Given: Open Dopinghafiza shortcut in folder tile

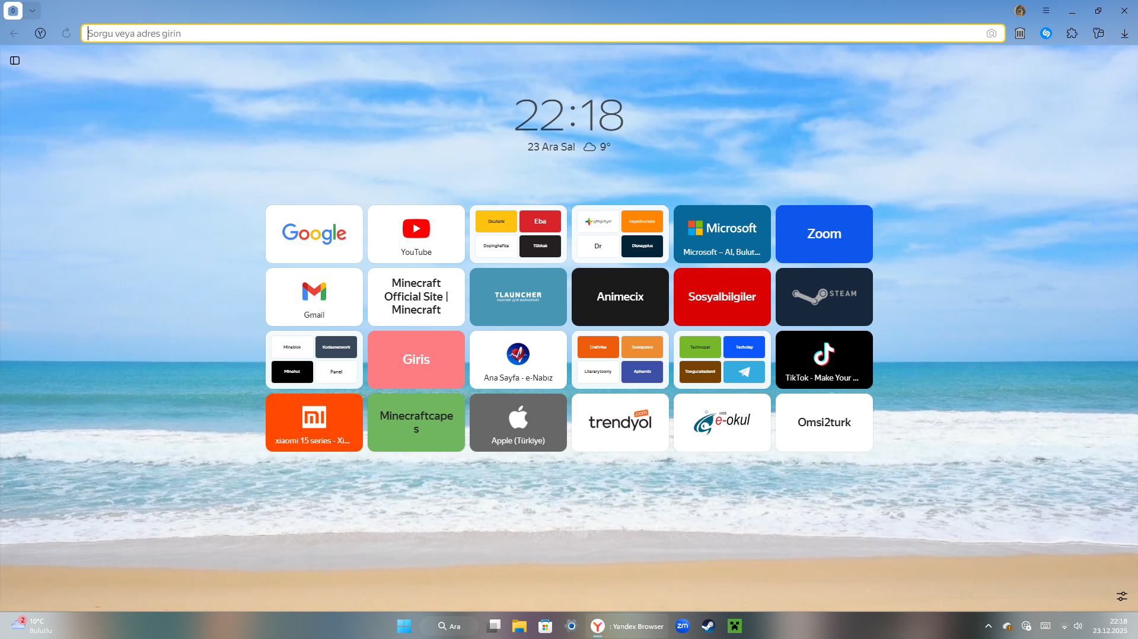Looking at the screenshot, I should pos(496,246).
